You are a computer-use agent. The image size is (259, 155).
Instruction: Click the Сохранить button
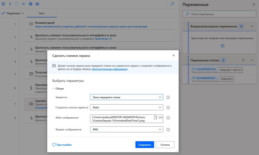(144, 145)
